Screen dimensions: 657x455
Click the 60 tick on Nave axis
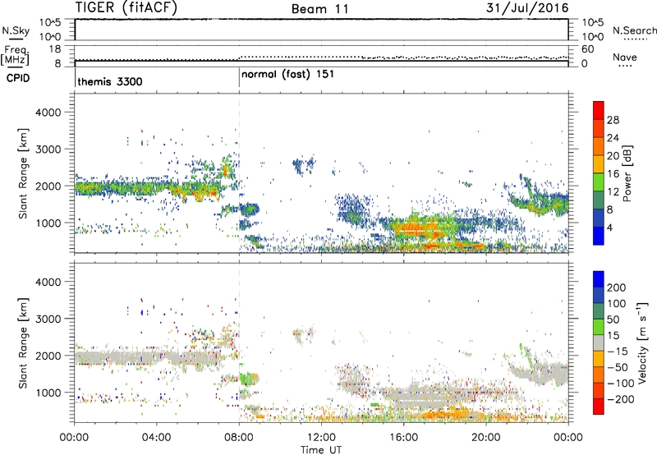point(587,49)
